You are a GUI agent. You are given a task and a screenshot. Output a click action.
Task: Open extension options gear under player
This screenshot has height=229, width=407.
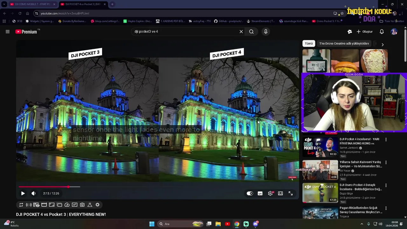coord(97,205)
